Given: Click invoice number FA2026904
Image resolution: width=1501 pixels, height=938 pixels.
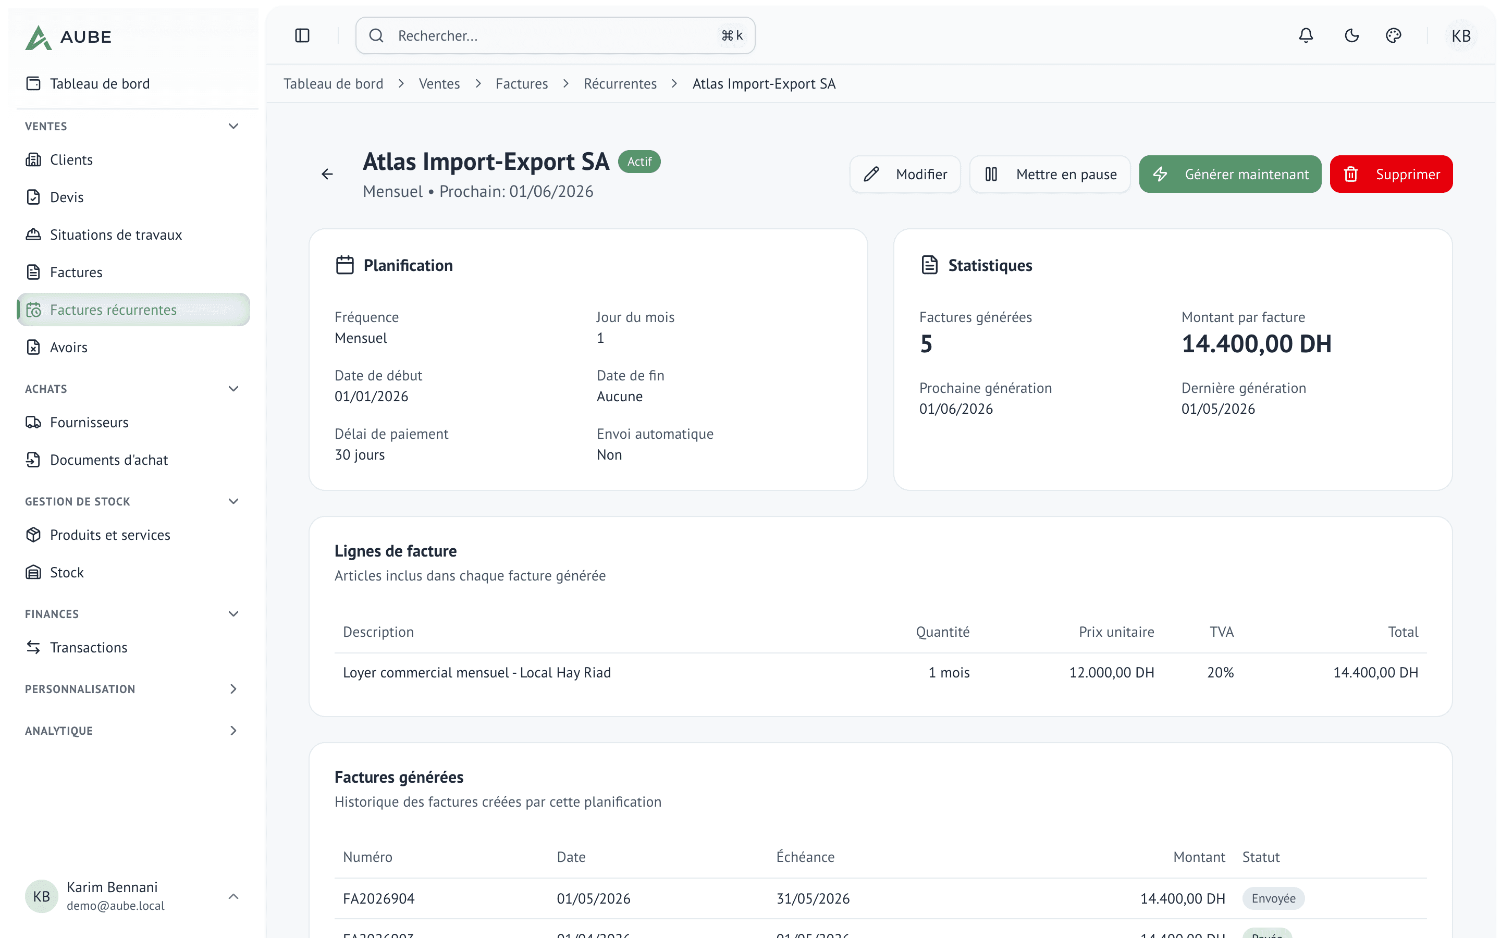Looking at the screenshot, I should 378,898.
